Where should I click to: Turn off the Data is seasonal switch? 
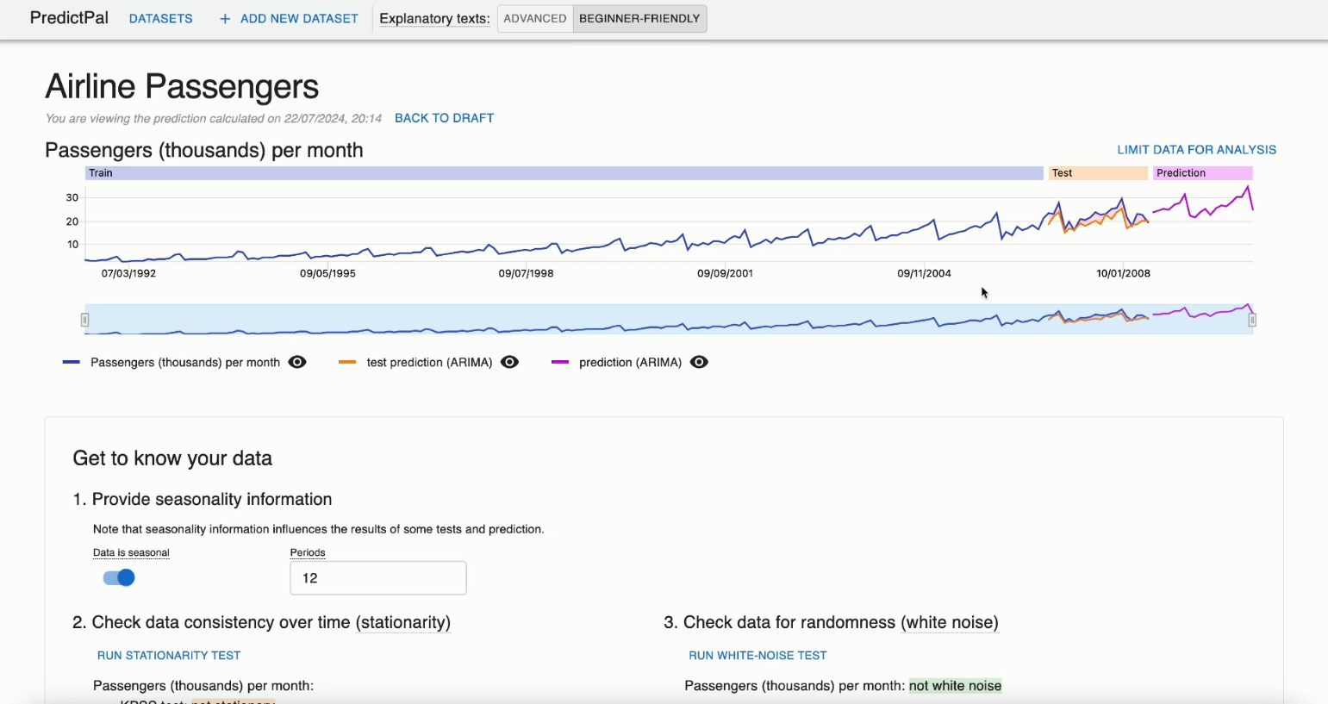[119, 577]
